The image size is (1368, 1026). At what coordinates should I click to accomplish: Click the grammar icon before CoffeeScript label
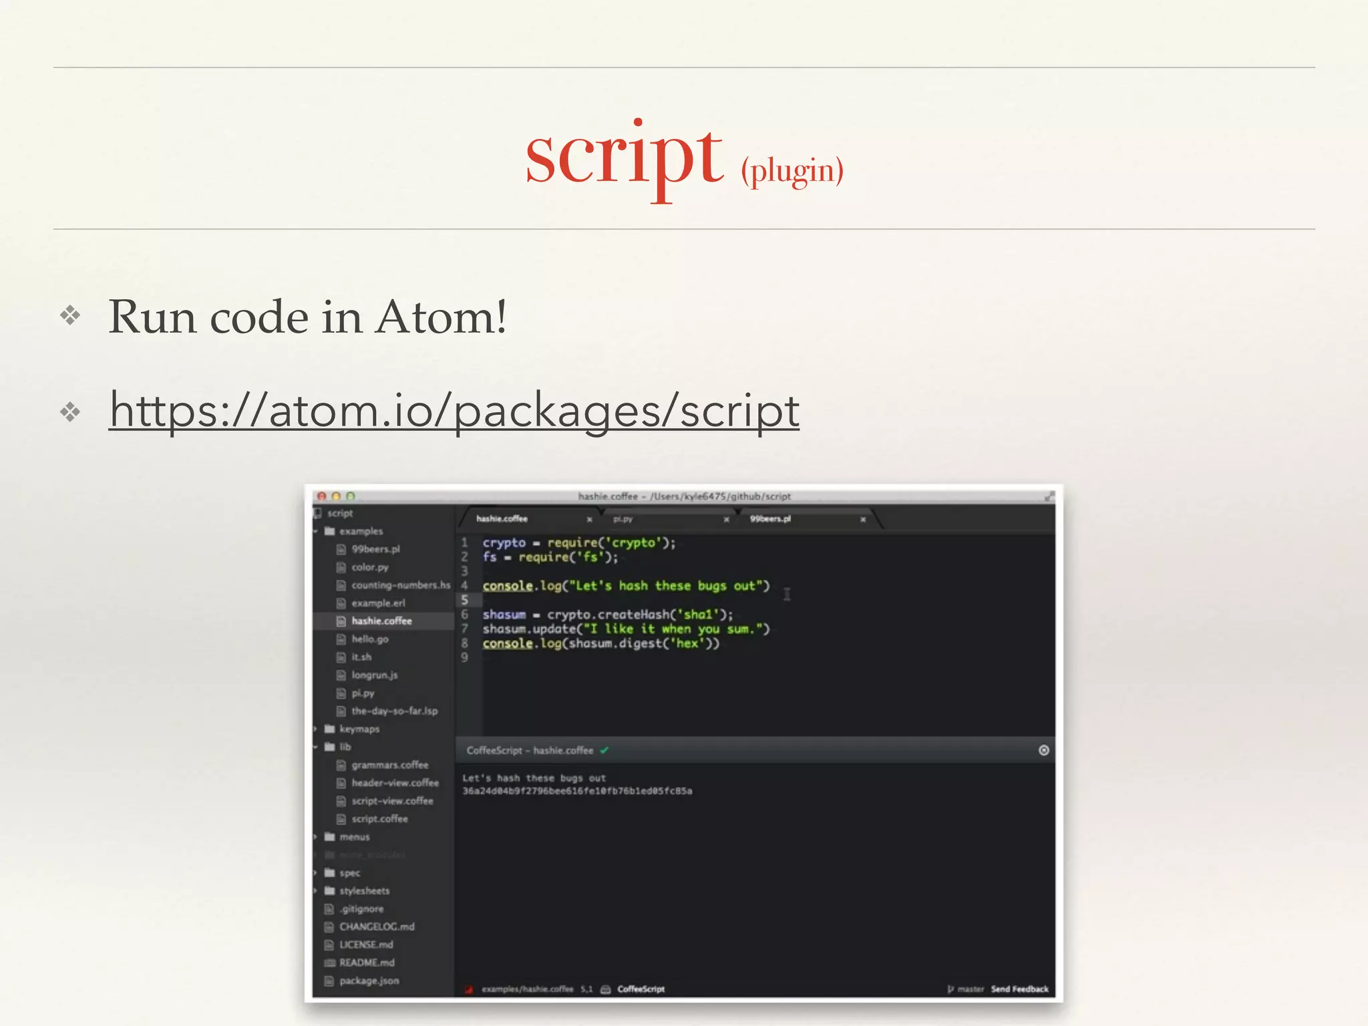[605, 989]
